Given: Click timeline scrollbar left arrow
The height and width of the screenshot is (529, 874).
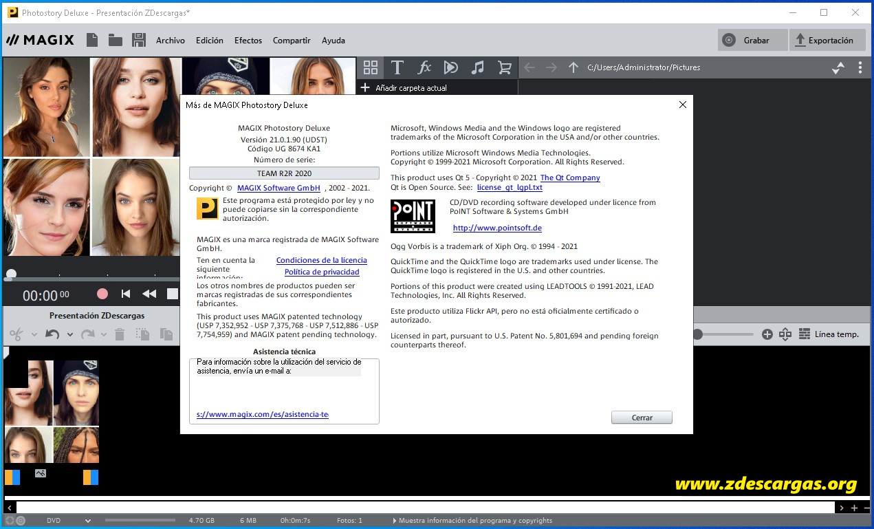Looking at the screenshot, I should (x=10, y=508).
